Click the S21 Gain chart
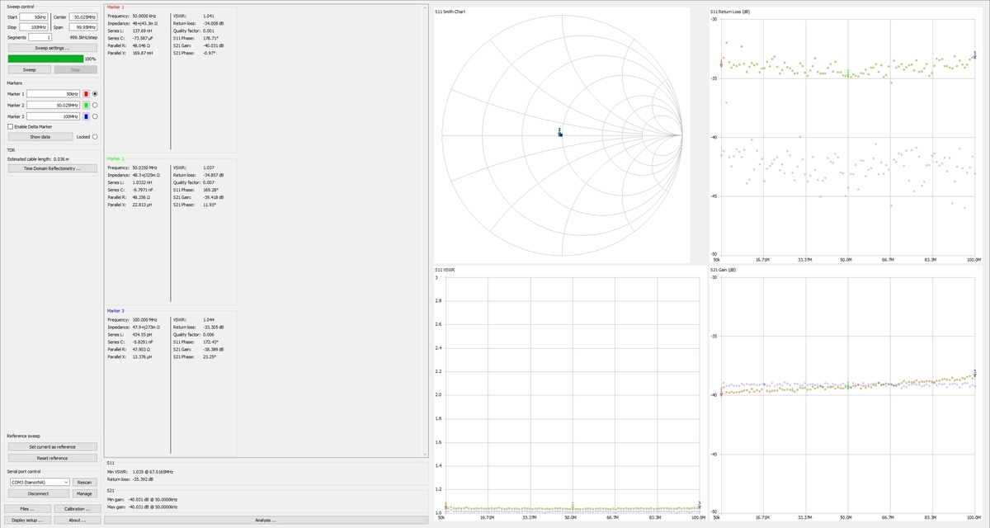 (846, 394)
